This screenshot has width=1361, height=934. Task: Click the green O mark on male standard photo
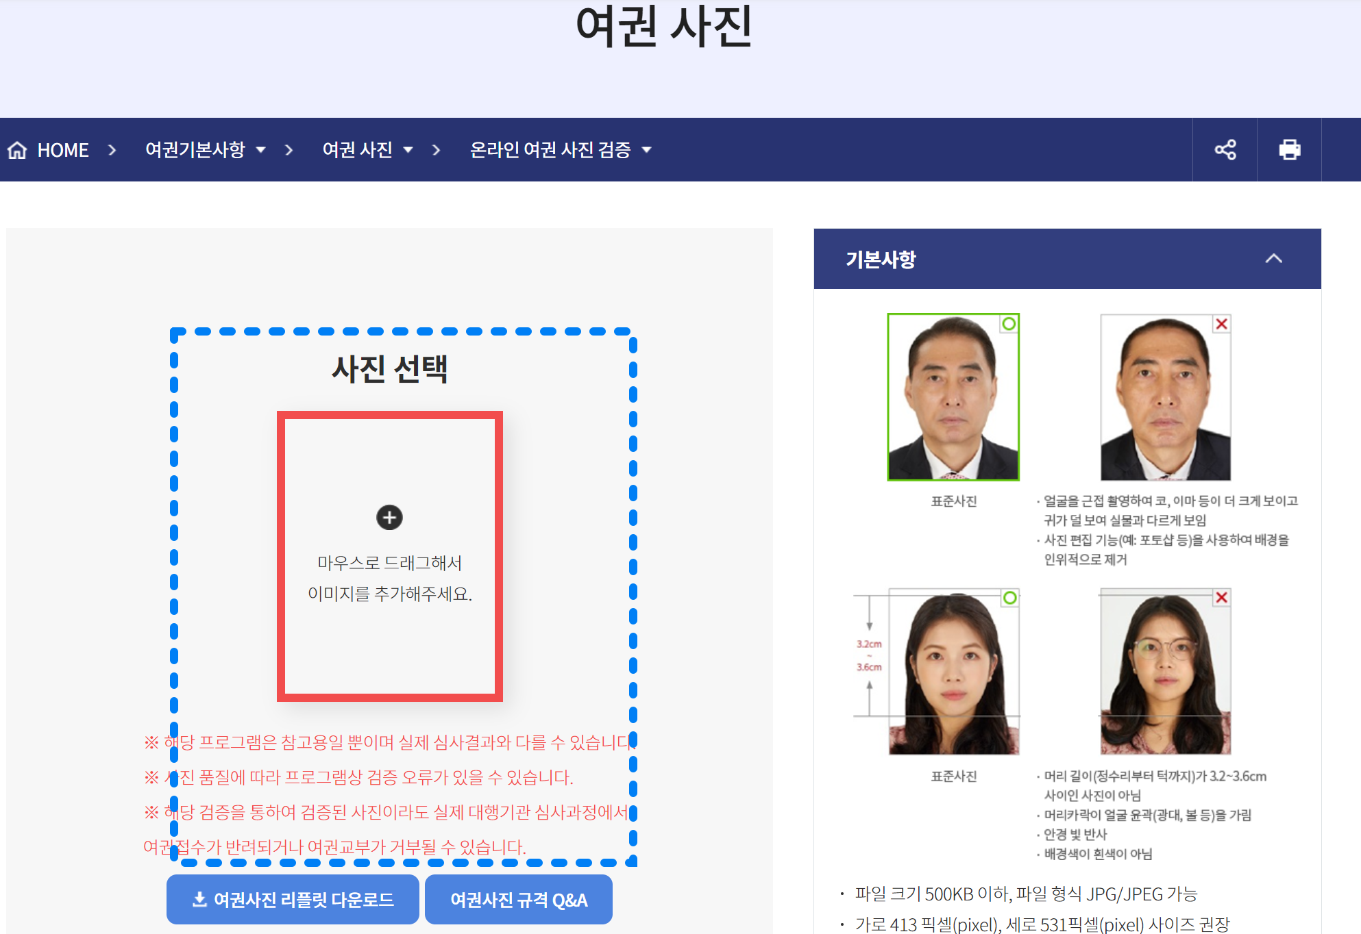pyautogui.click(x=1009, y=323)
